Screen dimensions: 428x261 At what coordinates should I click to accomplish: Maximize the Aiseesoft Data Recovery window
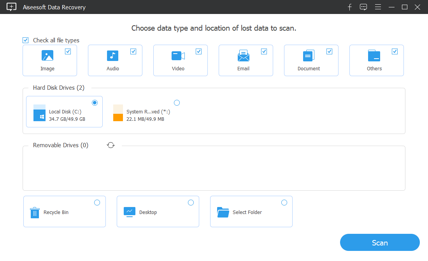[405, 7]
